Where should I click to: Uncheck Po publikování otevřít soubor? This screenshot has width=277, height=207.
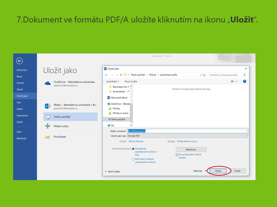(177, 155)
